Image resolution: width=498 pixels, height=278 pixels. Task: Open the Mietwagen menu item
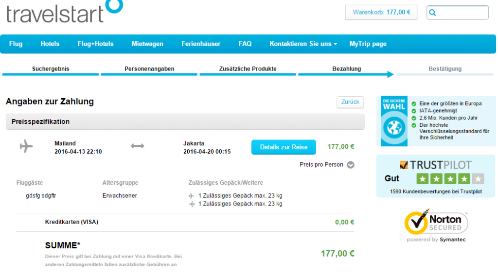point(147,44)
